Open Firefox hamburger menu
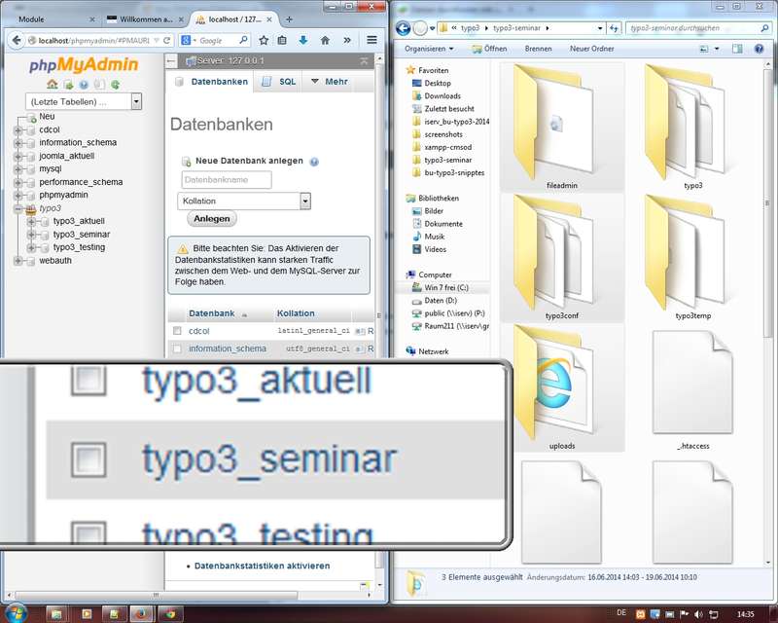778x623 pixels. tap(371, 40)
